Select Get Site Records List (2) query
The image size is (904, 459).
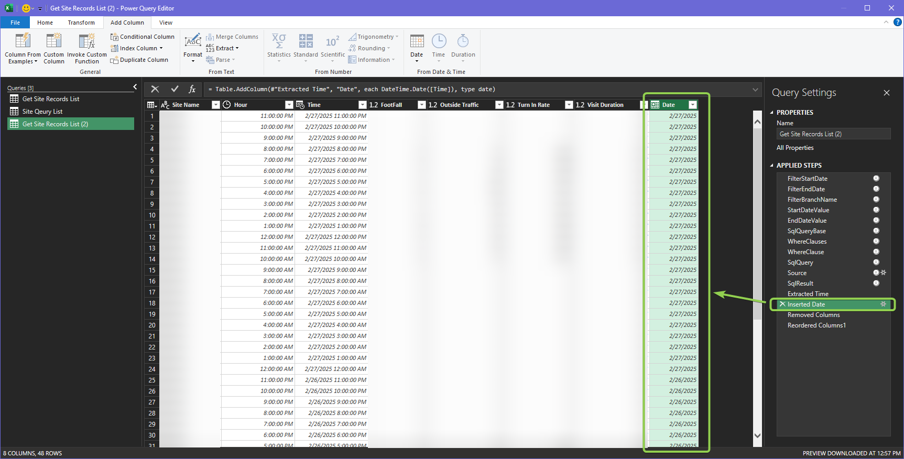71,124
